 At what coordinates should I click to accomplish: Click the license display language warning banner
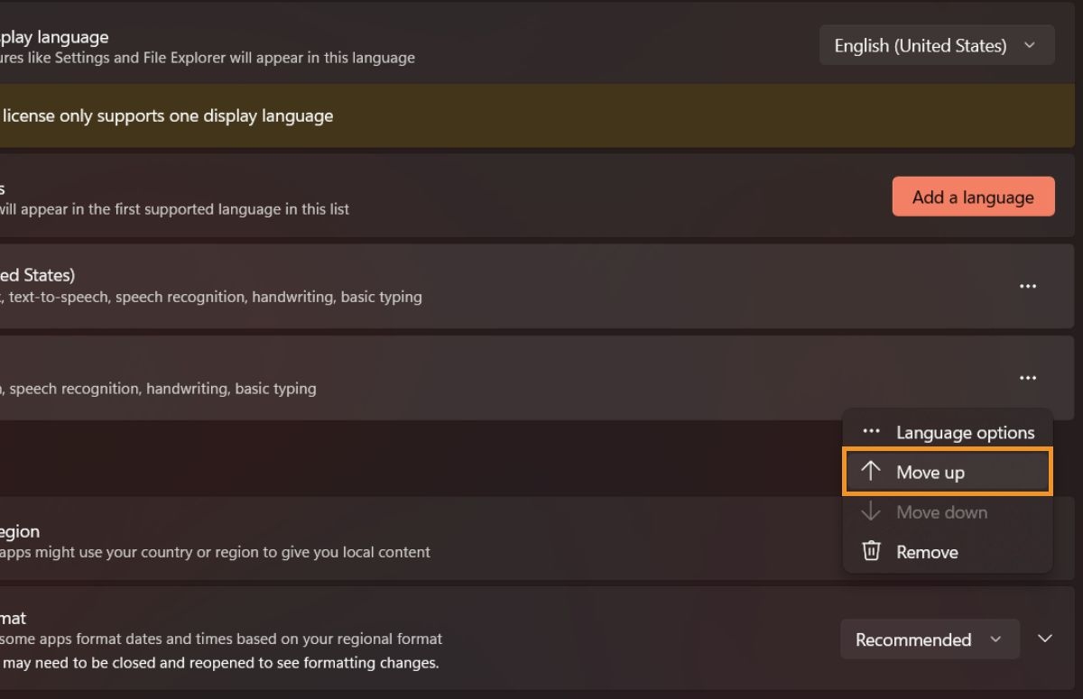point(361,115)
